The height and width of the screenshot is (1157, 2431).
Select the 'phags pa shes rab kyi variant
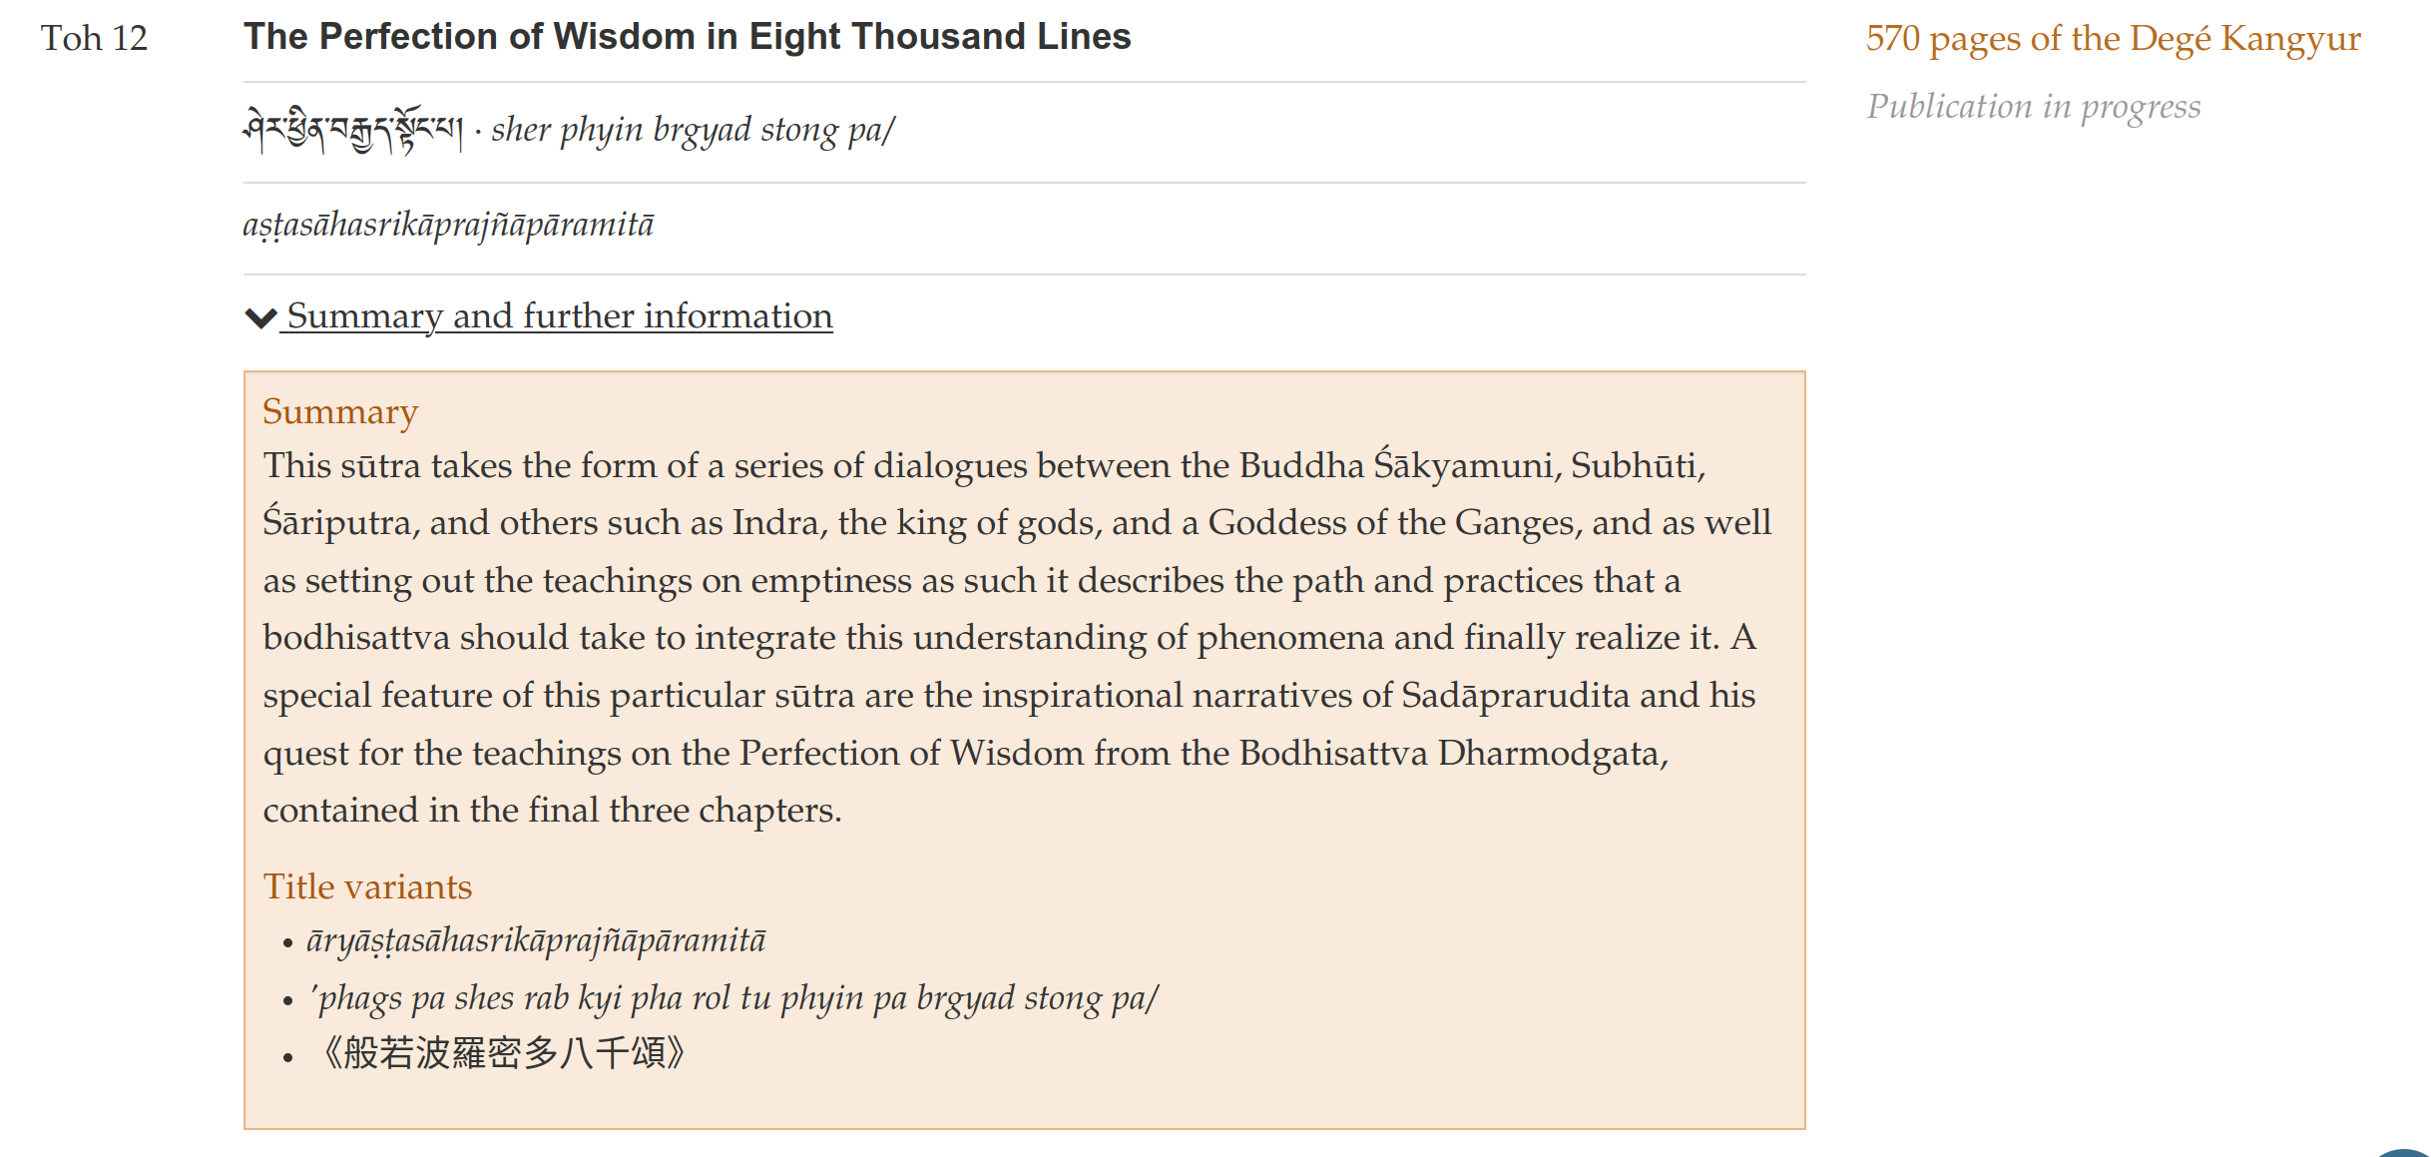coord(733,997)
